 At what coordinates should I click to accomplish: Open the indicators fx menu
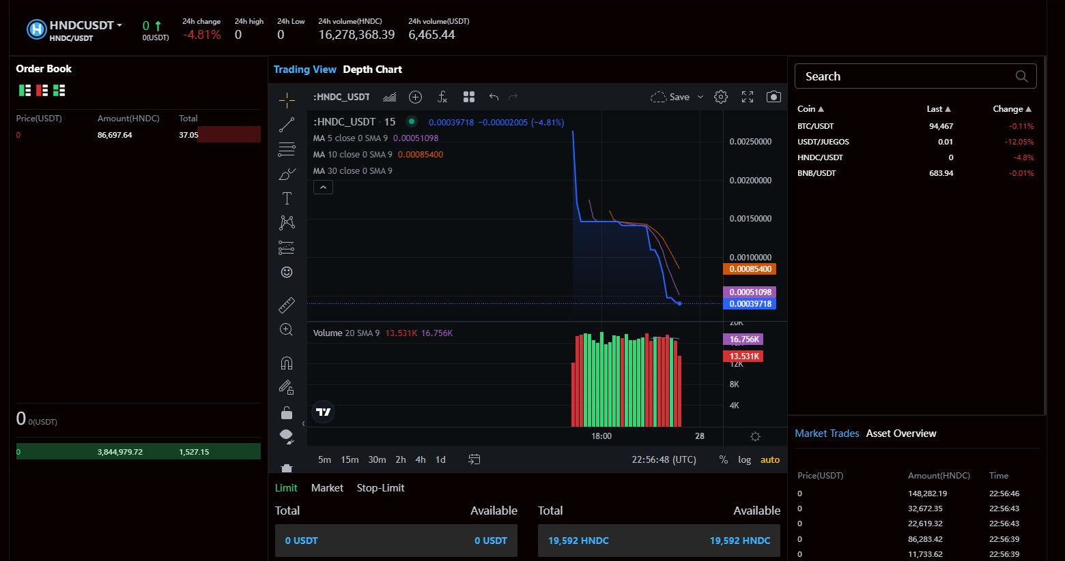pyautogui.click(x=442, y=97)
